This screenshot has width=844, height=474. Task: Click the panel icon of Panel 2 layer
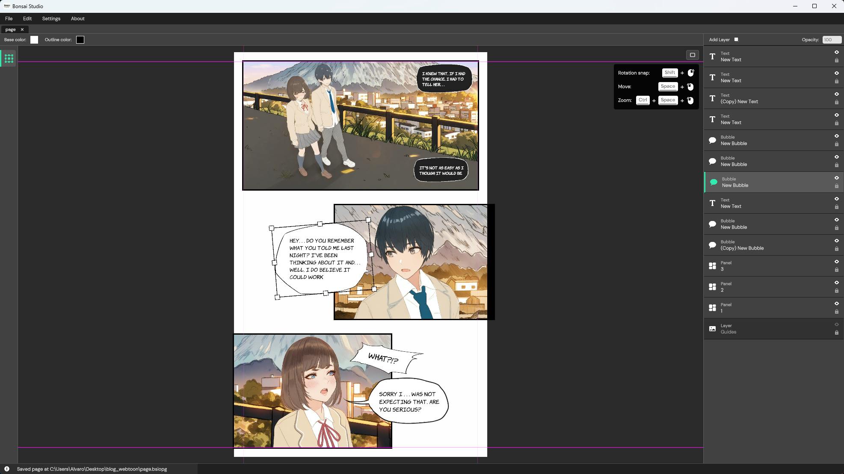[712, 287]
